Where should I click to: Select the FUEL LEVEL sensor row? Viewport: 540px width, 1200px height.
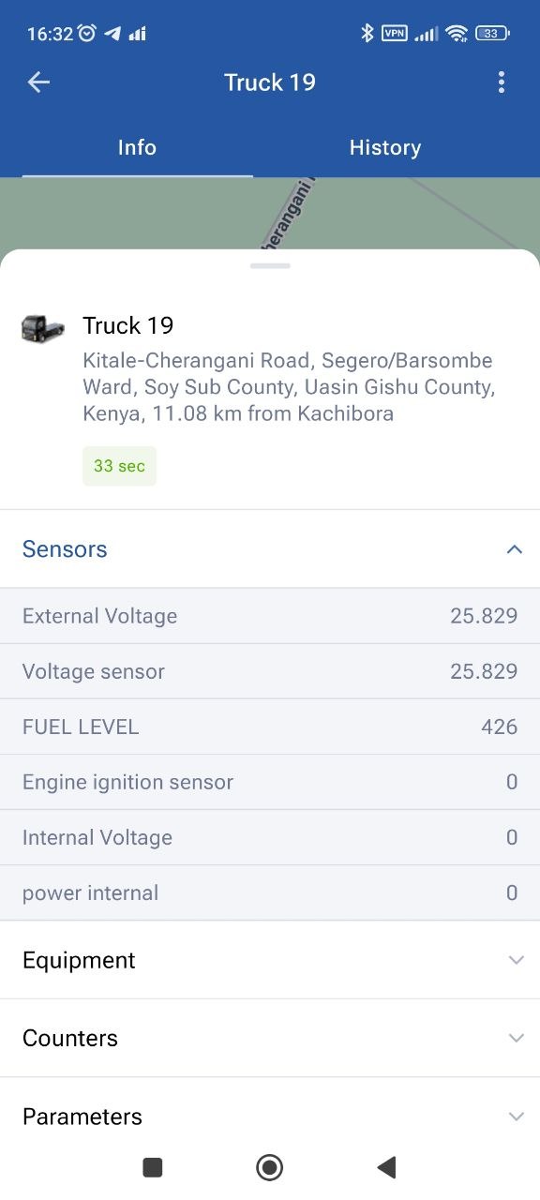point(270,727)
